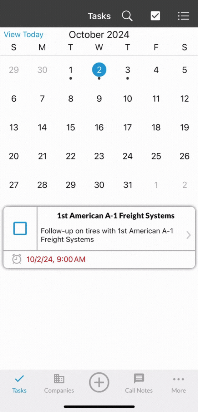Tap the completed-tasks checkmark icon in header
Image resolution: width=198 pixels, height=412 pixels.
[155, 16]
